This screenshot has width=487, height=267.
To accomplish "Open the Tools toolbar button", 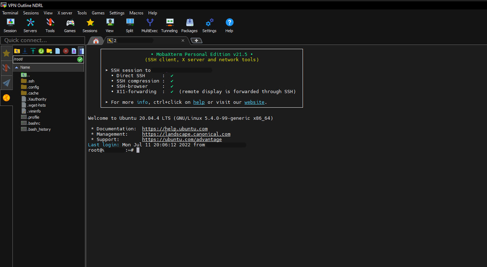I will pyautogui.click(x=50, y=26).
